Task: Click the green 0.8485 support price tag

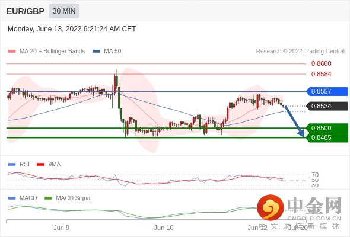Action: click(x=327, y=138)
